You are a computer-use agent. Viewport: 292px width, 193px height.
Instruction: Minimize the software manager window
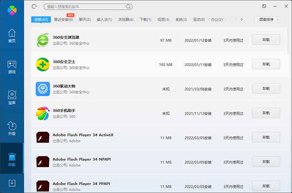275,6
